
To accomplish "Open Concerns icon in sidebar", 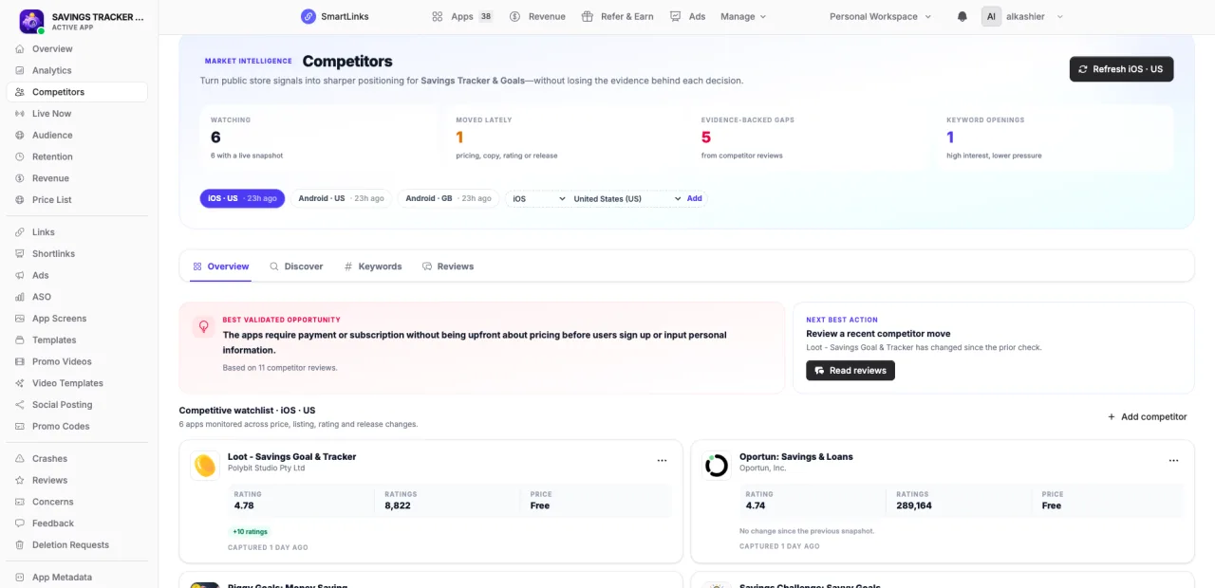I will click(x=21, y=502).
